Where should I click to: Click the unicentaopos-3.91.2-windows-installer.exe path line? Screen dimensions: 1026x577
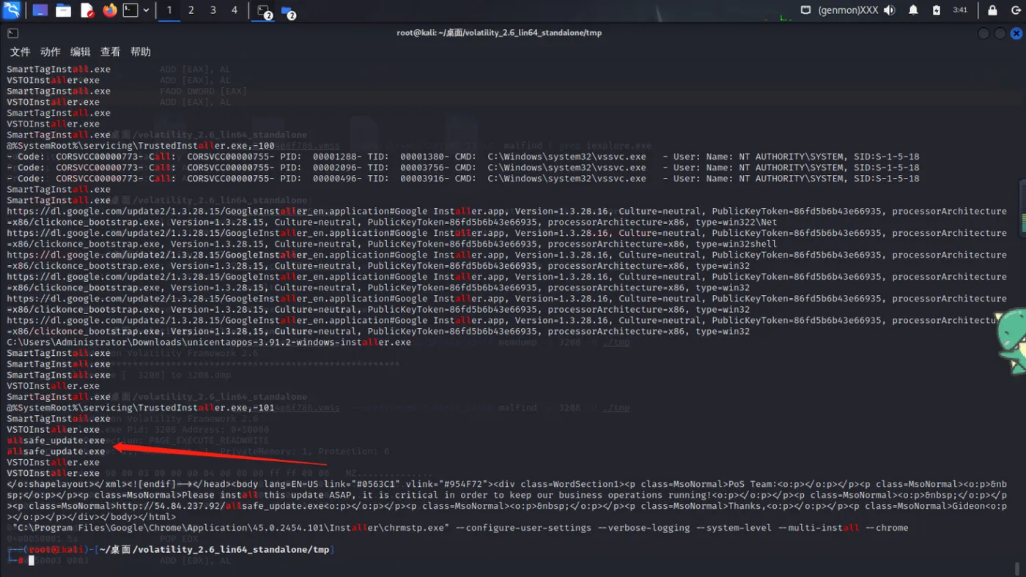point(209,342)
